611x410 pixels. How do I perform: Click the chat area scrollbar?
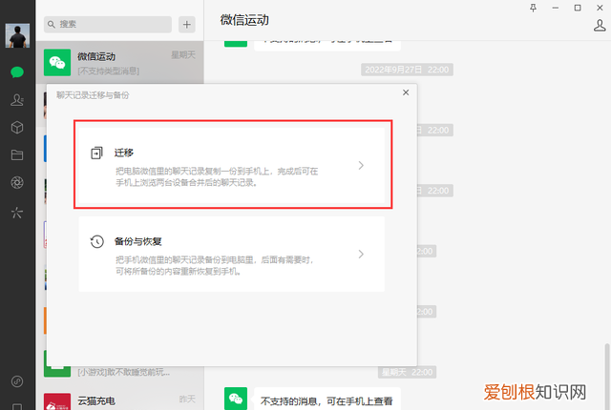click(607, 376)
